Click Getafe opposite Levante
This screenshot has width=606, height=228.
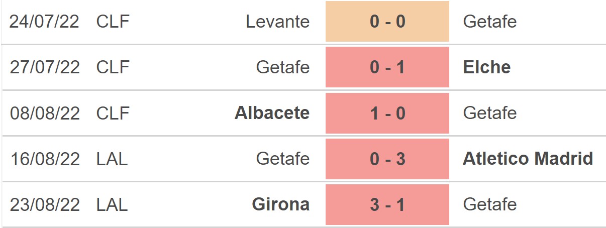pyautogui.click(x=489, y=22)
